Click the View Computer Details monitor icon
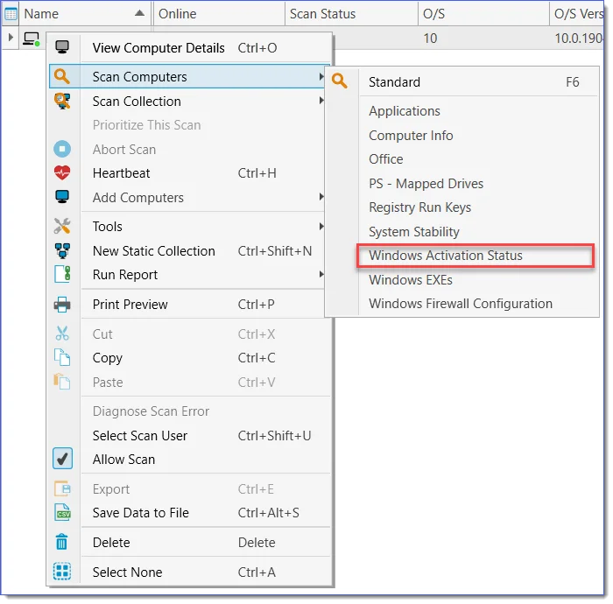613x604 pixels. tap(62, 48)
